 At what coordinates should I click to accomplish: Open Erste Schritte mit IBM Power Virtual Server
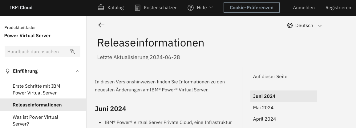click(36, 90)
